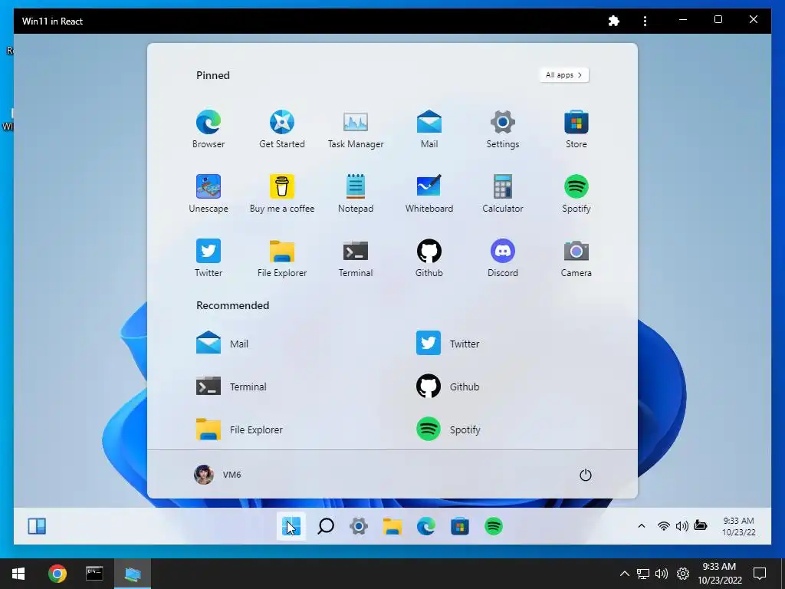Open the pinned Store app
The image size is (785, 589).
[x=576, y=129]
